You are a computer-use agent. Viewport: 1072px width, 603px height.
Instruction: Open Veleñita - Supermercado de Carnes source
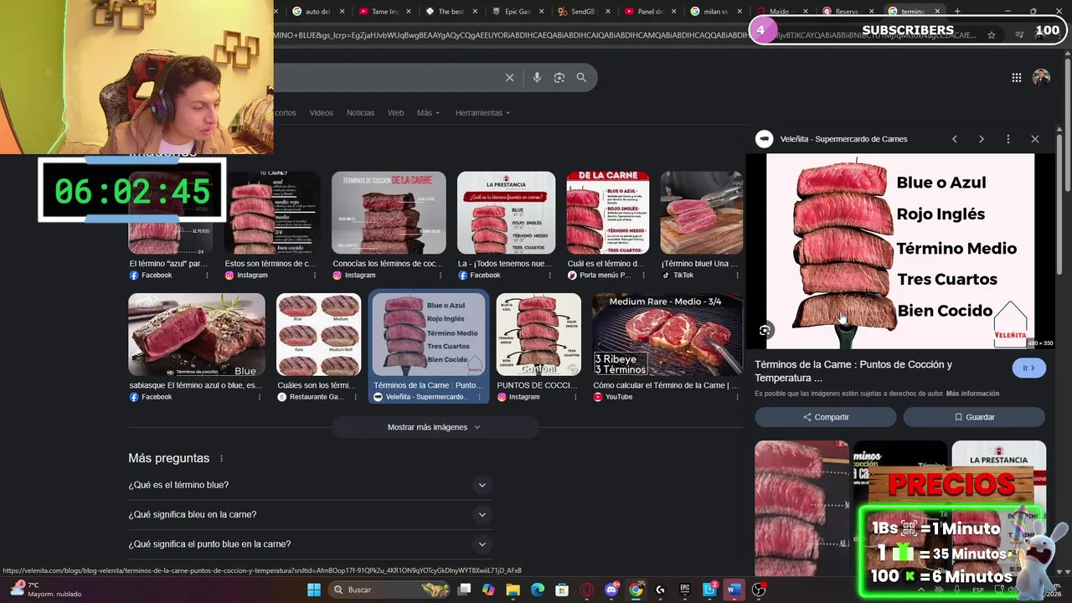click(x=843, y=139)
